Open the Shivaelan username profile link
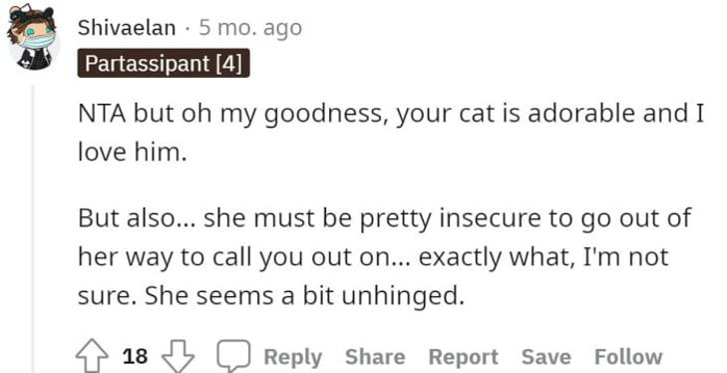This screenshot has height=373, width=727. (x=127, y=28)
